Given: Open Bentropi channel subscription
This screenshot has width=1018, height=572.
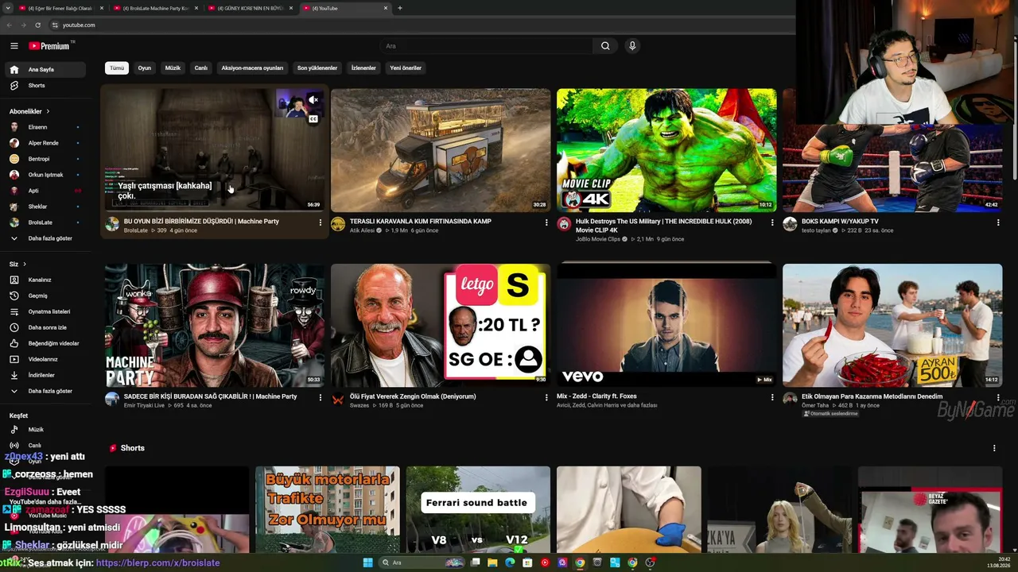Looking at the screenshot, I should 46,159.
